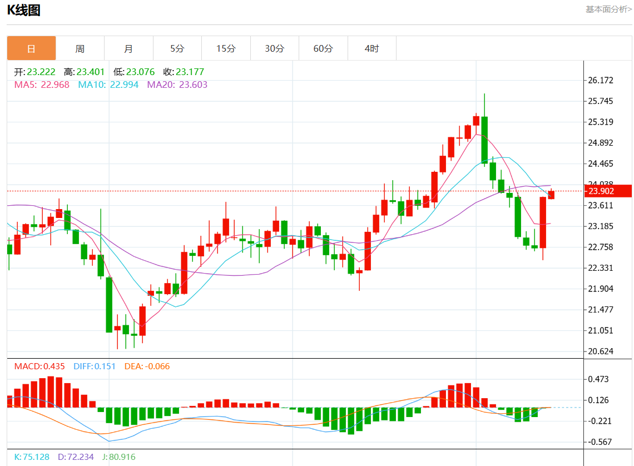Click the DIFF:0.151 indicator value
The height and width of the screenshot is (466, 634).
(94, 366)
